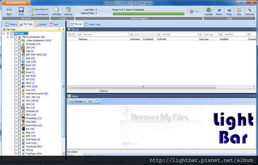258x165 pixels.
Task: Check the Rar (40) checkbox
Action: point(19,129)
